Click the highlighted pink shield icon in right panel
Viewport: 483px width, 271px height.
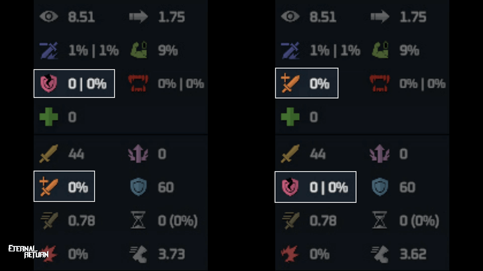pyautogui.click(x=290, y=187)
